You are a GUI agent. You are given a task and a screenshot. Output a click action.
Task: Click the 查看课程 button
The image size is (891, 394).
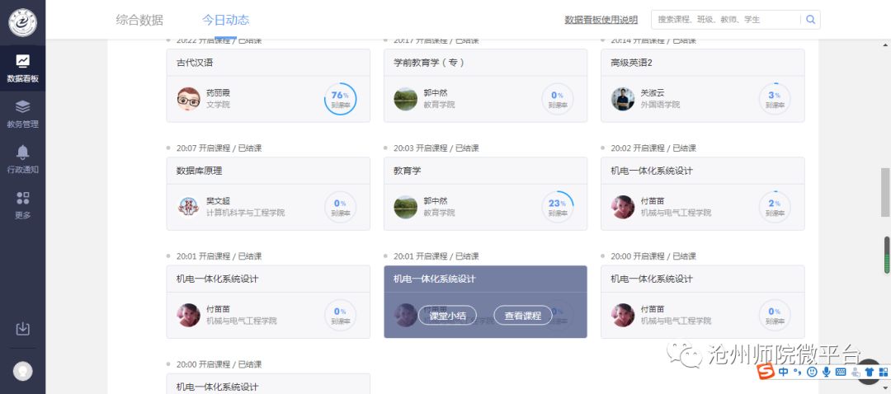click(x=523, y=316)
